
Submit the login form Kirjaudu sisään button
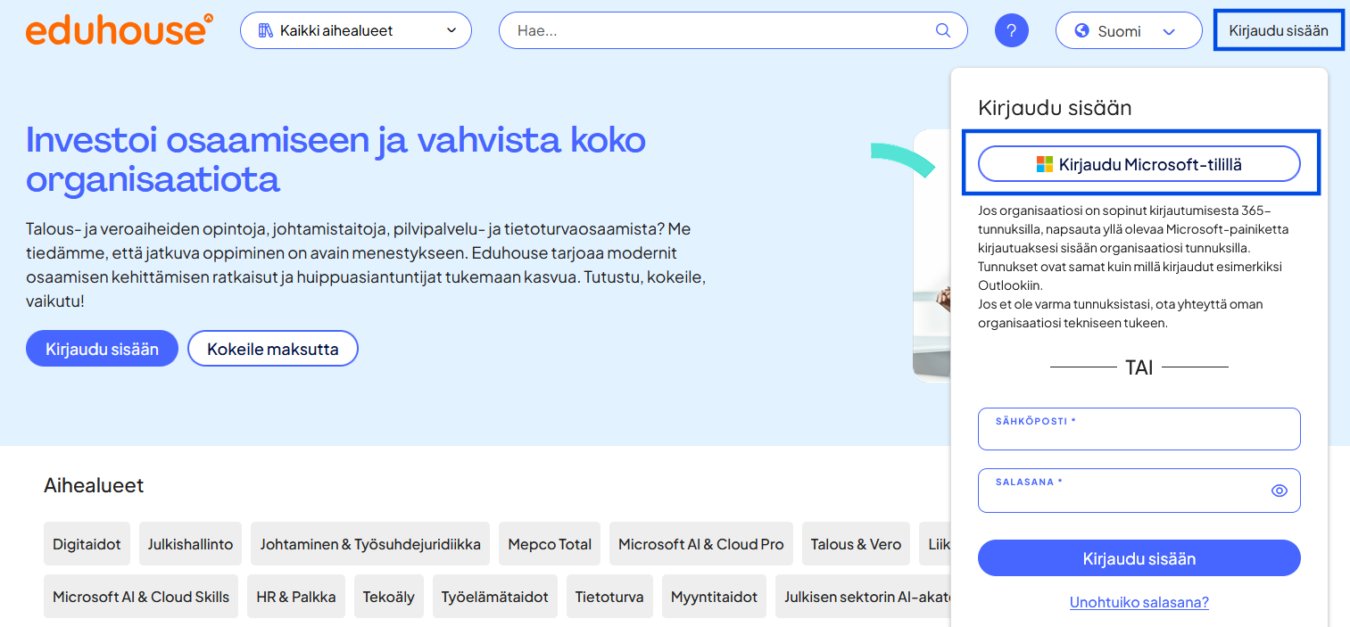(1139, 558)
